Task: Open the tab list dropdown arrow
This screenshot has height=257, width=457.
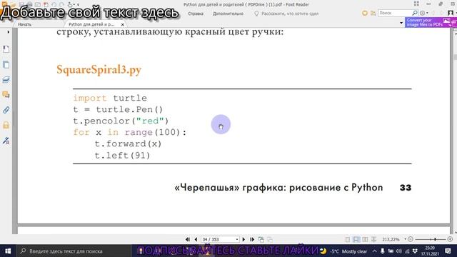Action: point(401,23)
